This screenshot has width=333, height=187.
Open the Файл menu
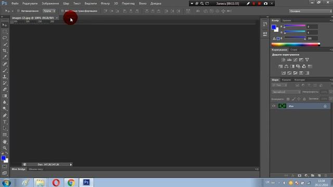point(15,4)
